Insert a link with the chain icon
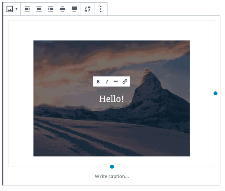The image size is (225, 191). [x=125, y=82]
